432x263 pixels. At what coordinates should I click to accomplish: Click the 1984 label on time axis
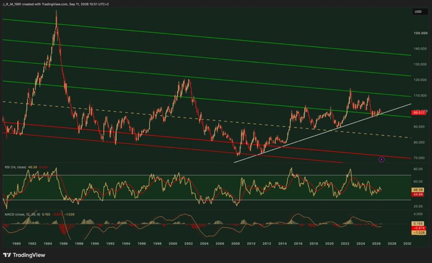pos(48,243)
